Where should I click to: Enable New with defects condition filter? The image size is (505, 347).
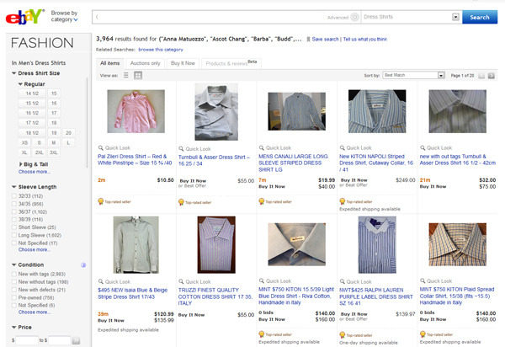pos(14,290)
